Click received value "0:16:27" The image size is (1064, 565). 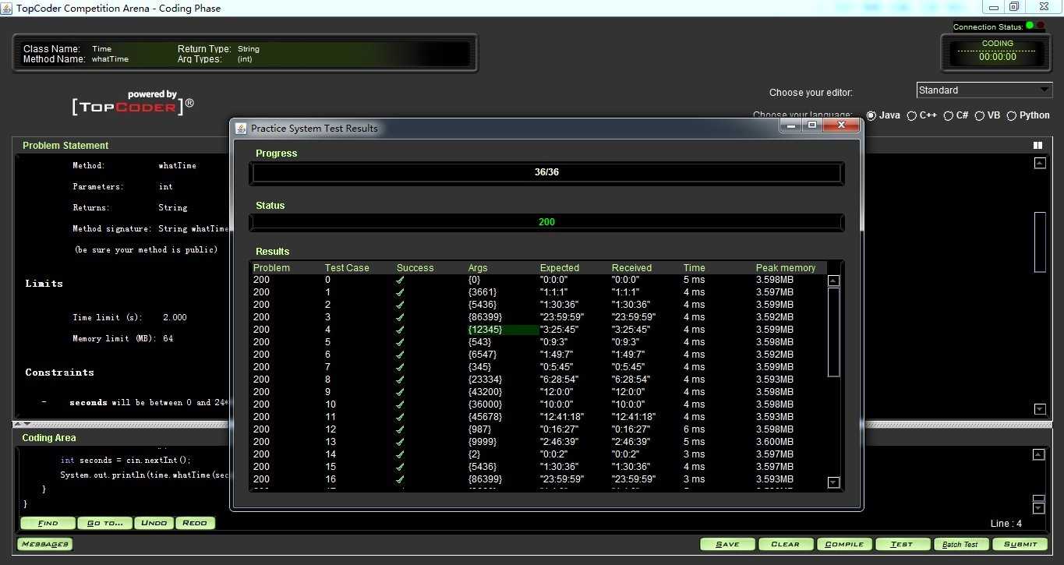point(631,429)
